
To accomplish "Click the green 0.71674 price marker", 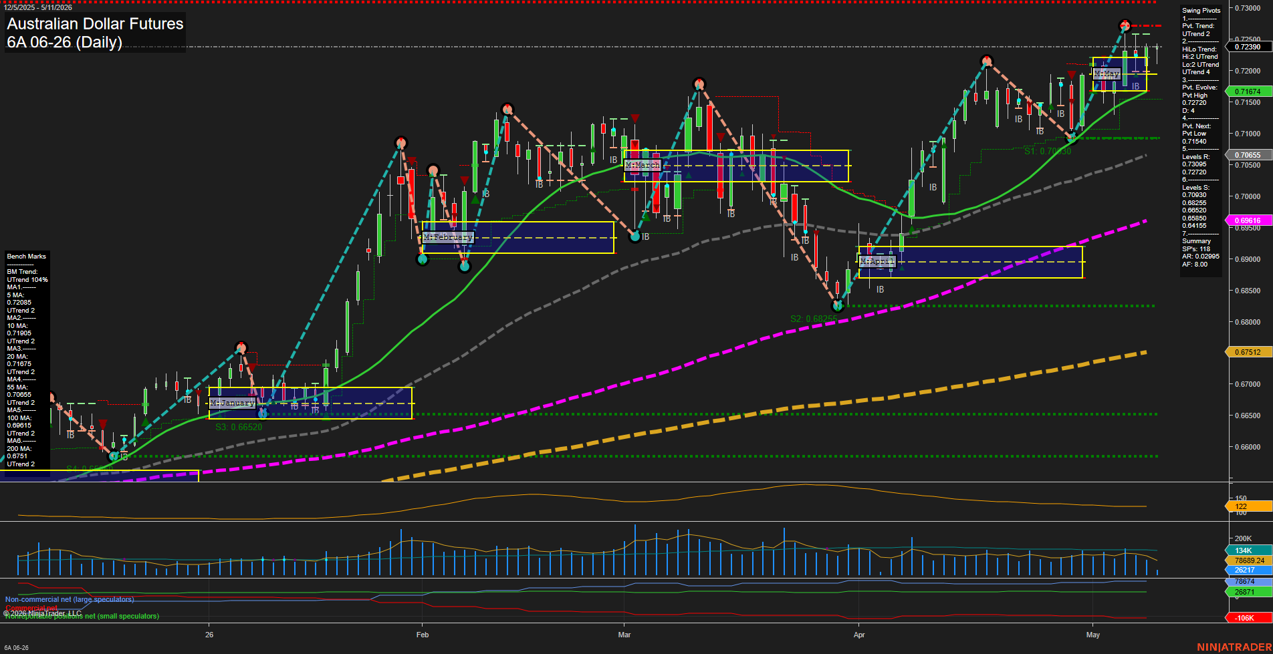I will (1248, 92).
